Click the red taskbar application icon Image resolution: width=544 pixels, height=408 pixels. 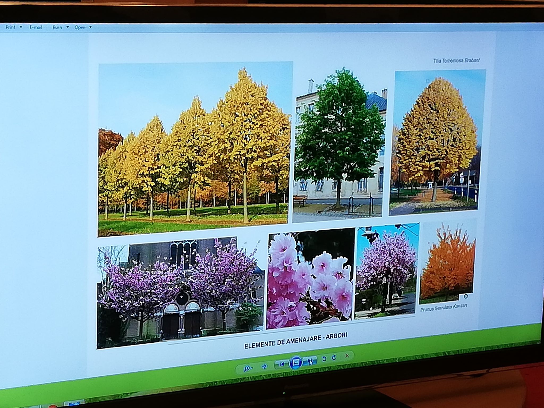[53, 406]
